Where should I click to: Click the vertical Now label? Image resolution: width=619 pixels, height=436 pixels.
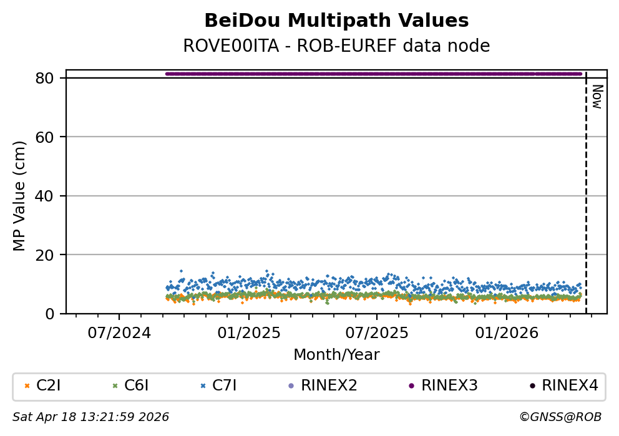[597, 97]
